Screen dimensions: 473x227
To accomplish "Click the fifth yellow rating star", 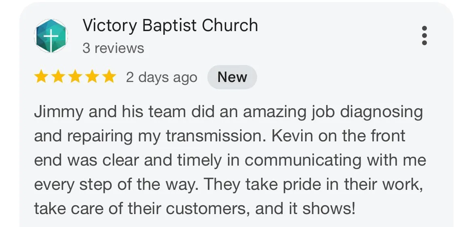I will 109,77.
